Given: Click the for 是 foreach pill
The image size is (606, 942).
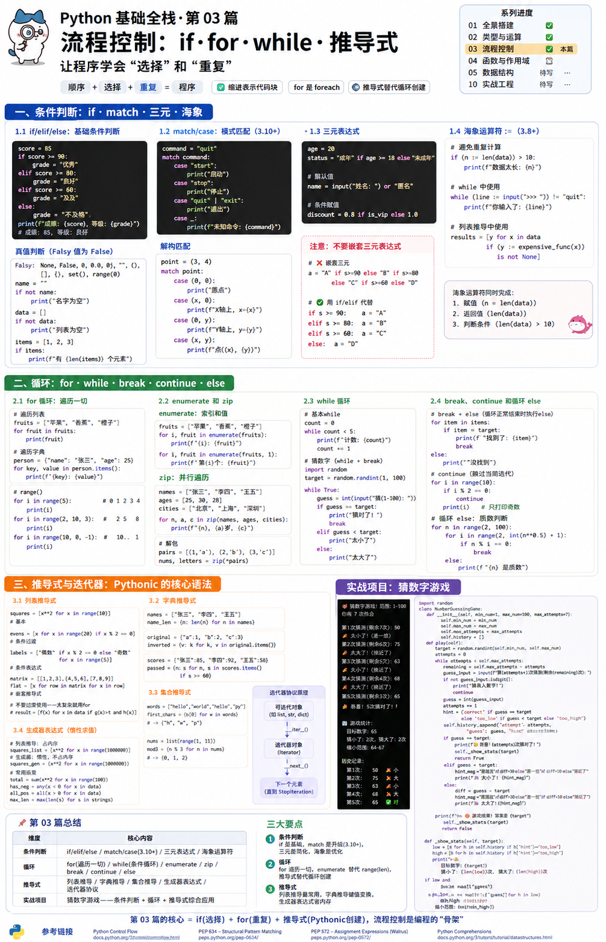Looking at the screenshot, I should point(316,87).
